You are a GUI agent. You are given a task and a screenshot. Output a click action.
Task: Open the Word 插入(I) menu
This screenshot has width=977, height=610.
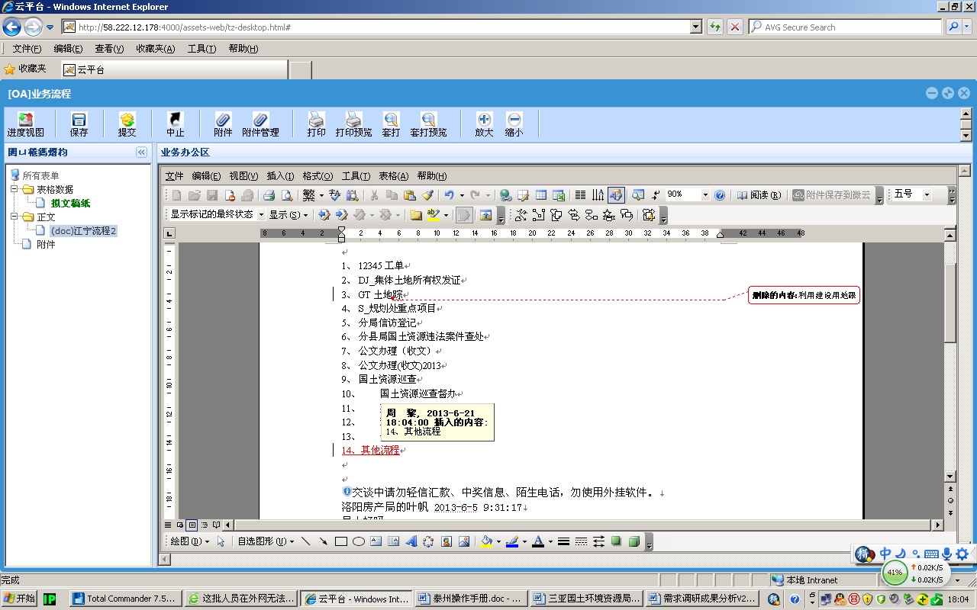[x=280, y=176]
